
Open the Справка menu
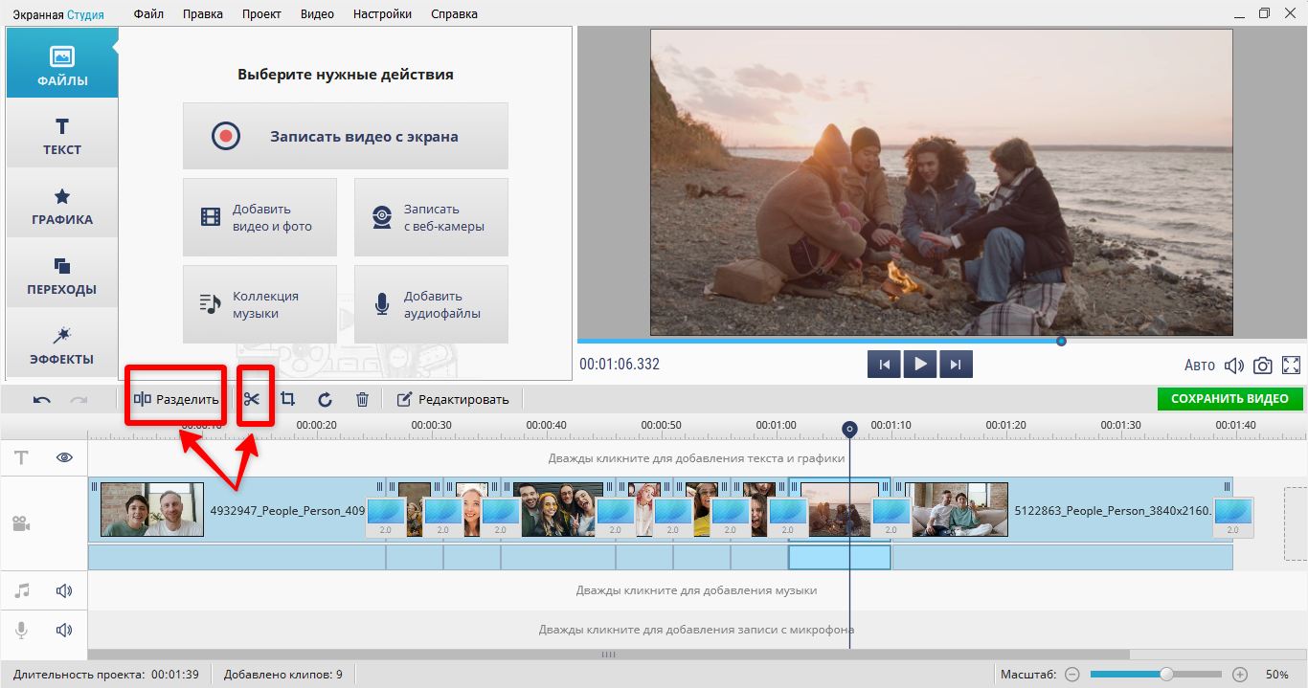coord(454,13)
